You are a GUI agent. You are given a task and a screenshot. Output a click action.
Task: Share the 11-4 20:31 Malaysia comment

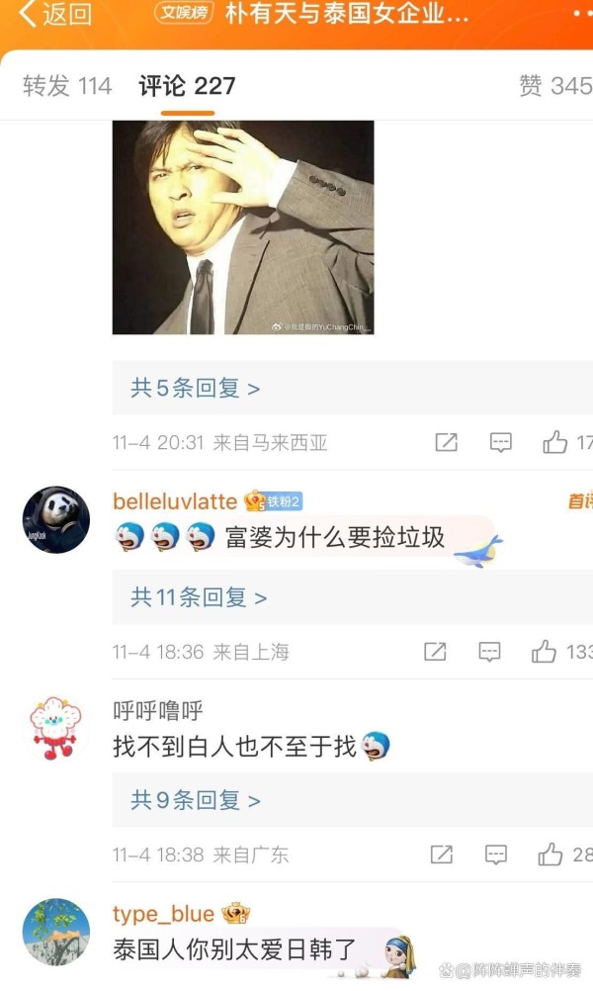(446, 442)
